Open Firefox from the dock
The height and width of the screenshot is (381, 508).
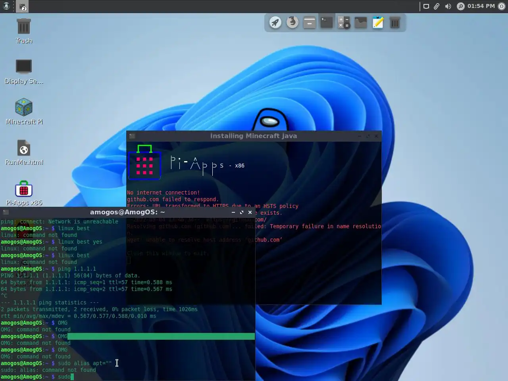click(292, 22)
